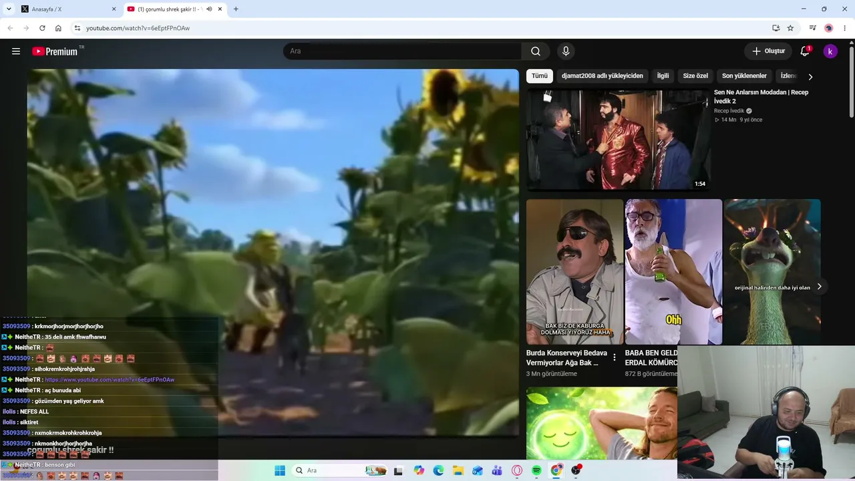The height and width of the screenshot is (481, 855).
Task: Open Spotify from the taskbar
Action: coord(536,470)
